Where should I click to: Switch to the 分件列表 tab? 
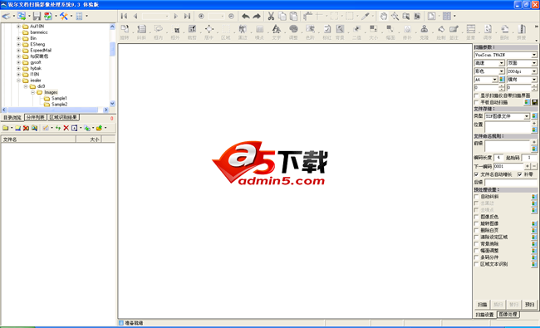click(x=36, y=117)
